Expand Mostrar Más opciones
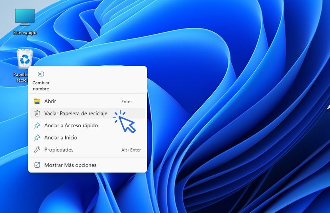This screenshot has width=330, height=213. 70,165
